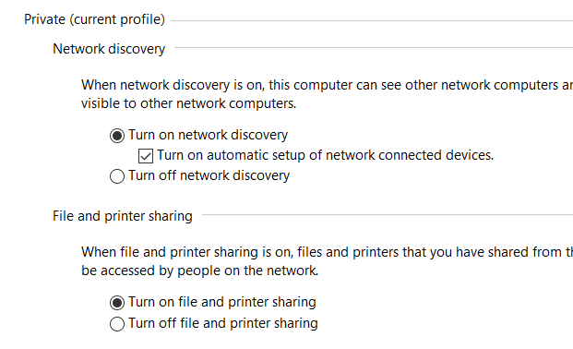Click the "When network discovery is on" description line
The image size is (573, 349).
click(327, 85)
